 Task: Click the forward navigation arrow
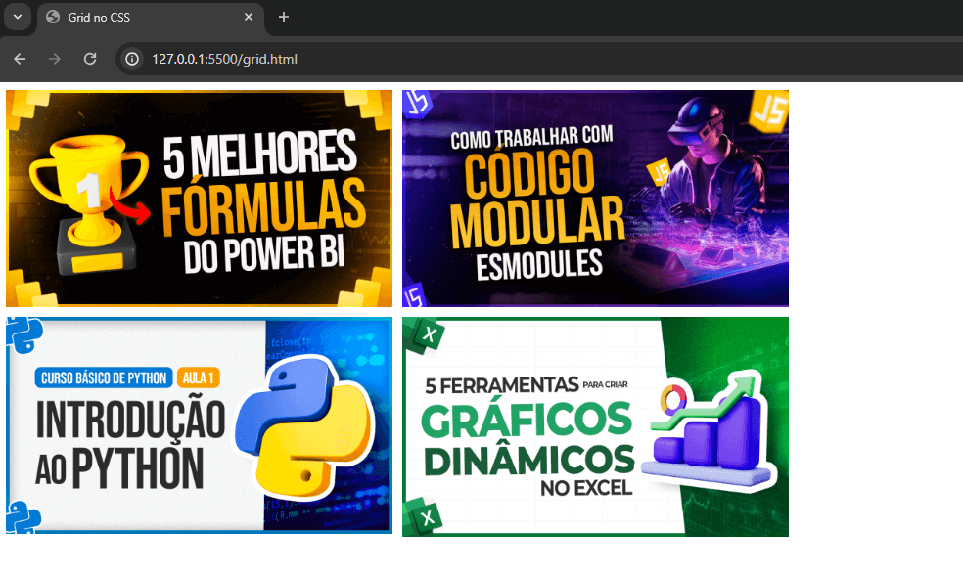(54, 59)
